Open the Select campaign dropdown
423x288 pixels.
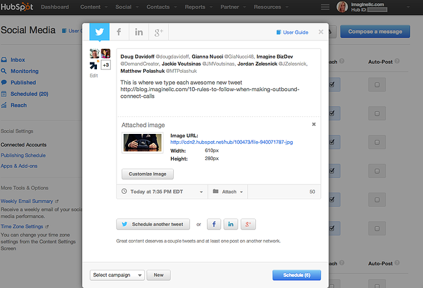click(117, 275)
